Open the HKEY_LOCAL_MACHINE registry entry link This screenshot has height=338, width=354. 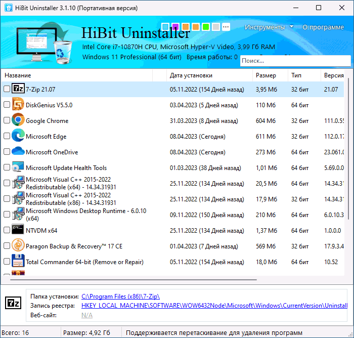pos(214,306)
